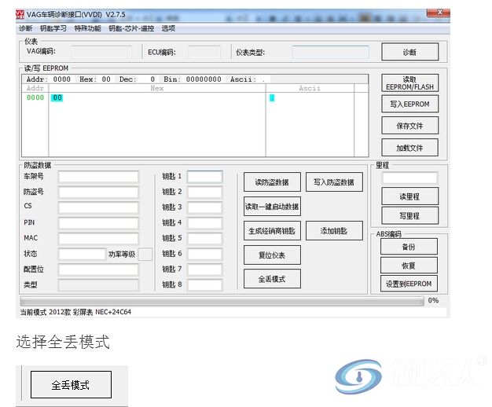This screenshot has width=492, height=407.
Task: Focus the MAC input field
Action: click(98, 238)
